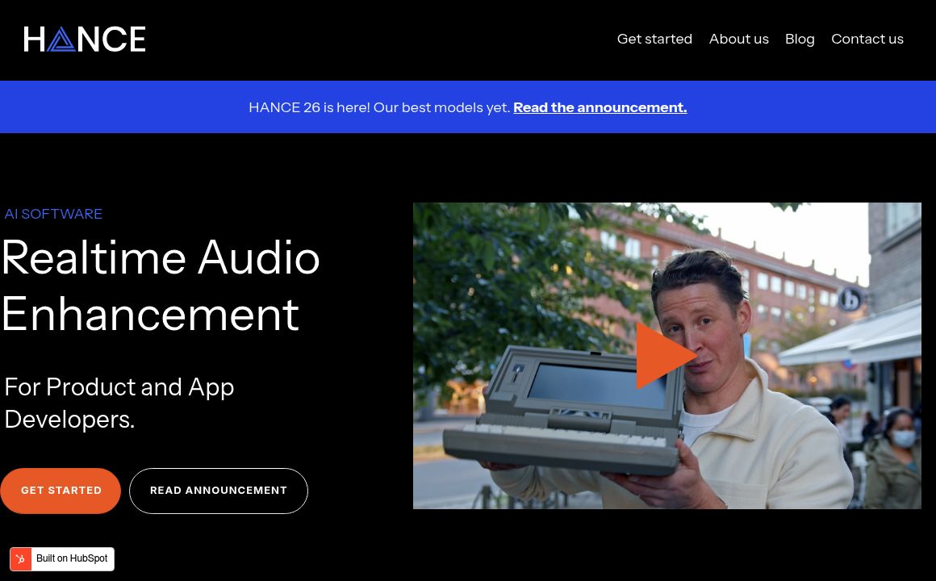
Task: Select the 'For Product and App Developers' subheading
Action: [x=119, y=403]
